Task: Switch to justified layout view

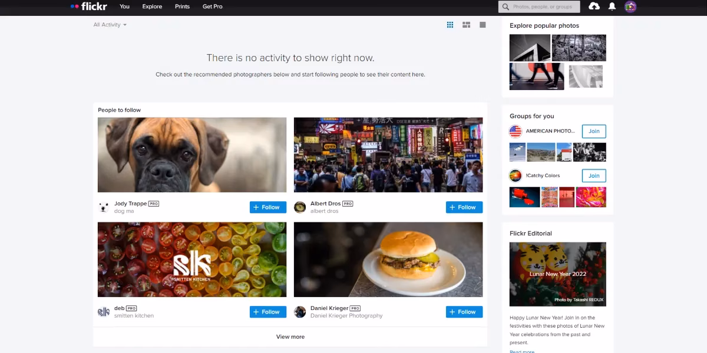Action: point(466,25)
